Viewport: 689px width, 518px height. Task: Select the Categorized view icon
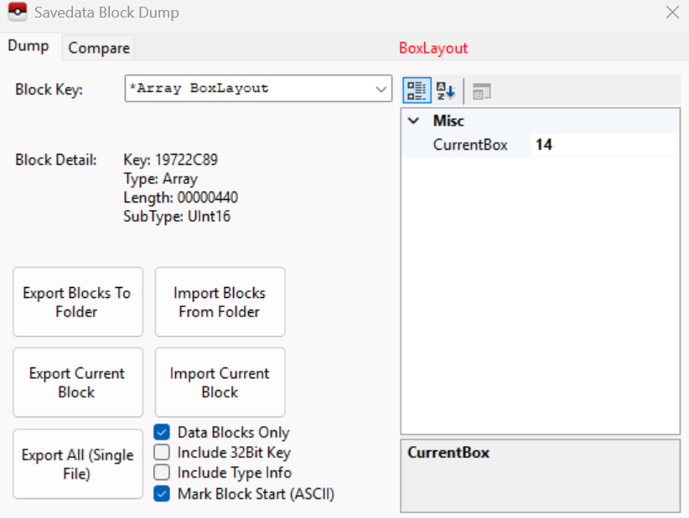click(417, 90)
